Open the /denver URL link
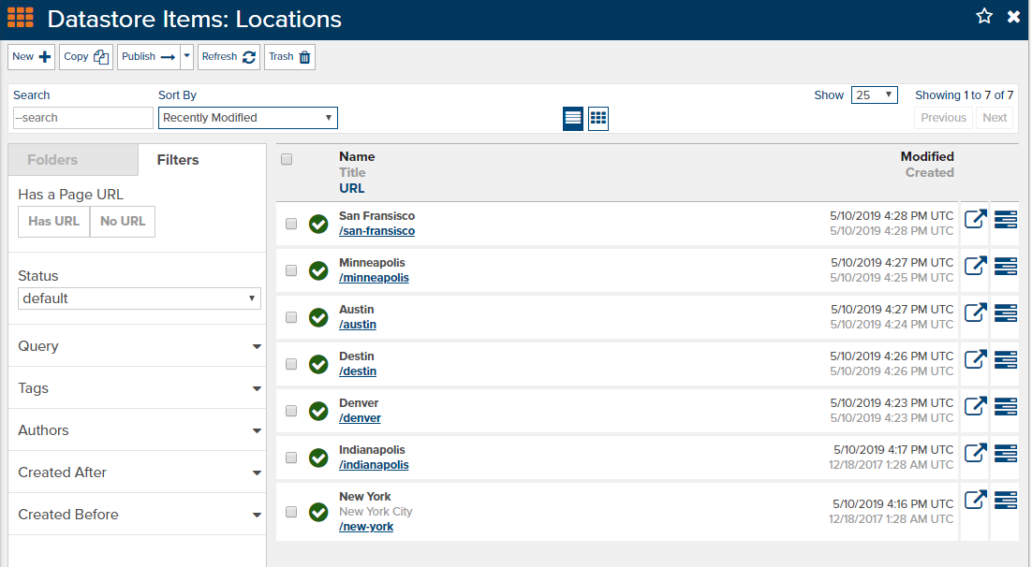This screenshot has width=1032, height=567. (x=360, y=417)
